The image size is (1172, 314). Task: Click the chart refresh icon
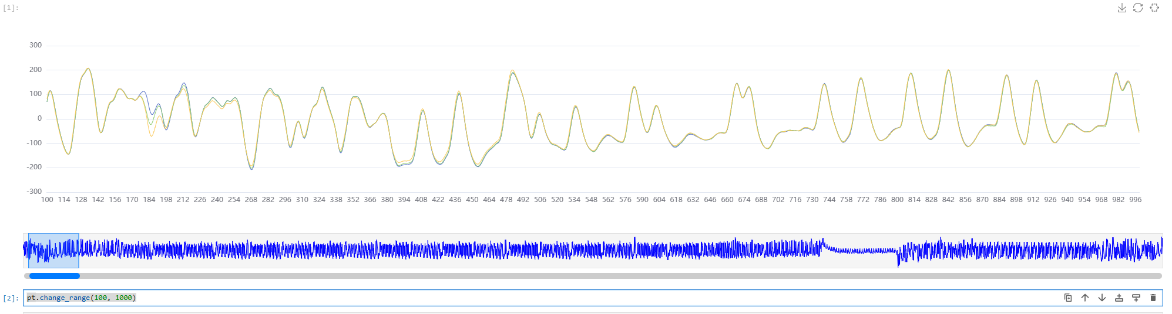point(1138,8)
